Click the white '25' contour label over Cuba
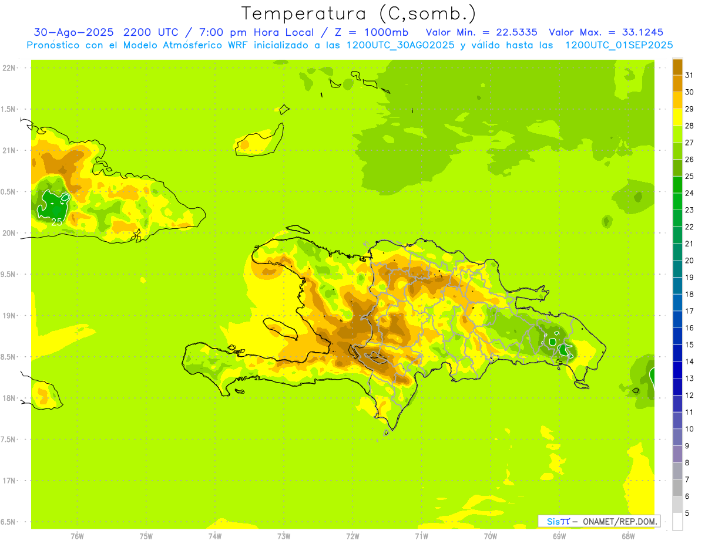The height and width of the screenshot is (544, 705). coord(57,222)
